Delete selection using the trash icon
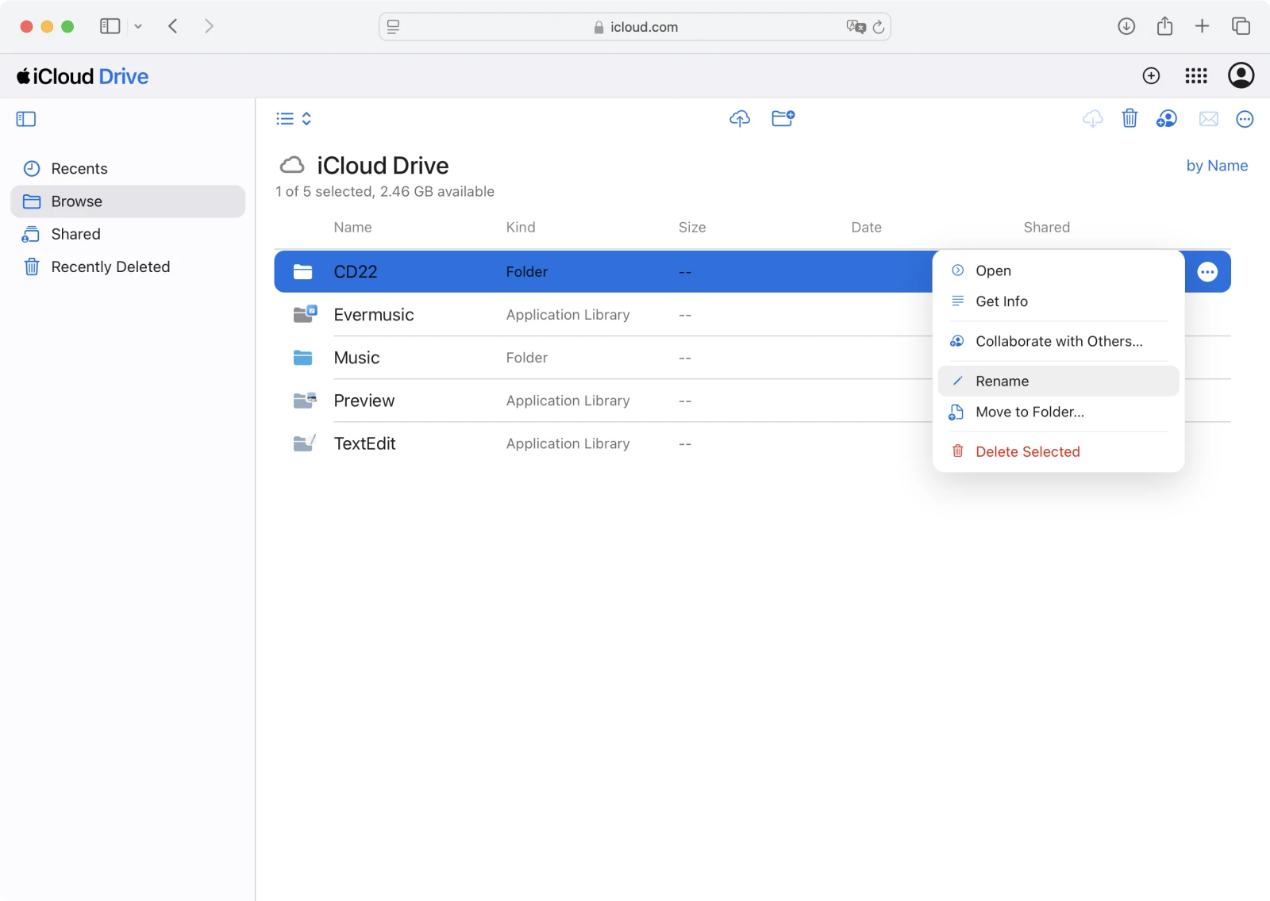 (x=1130, y=118)
